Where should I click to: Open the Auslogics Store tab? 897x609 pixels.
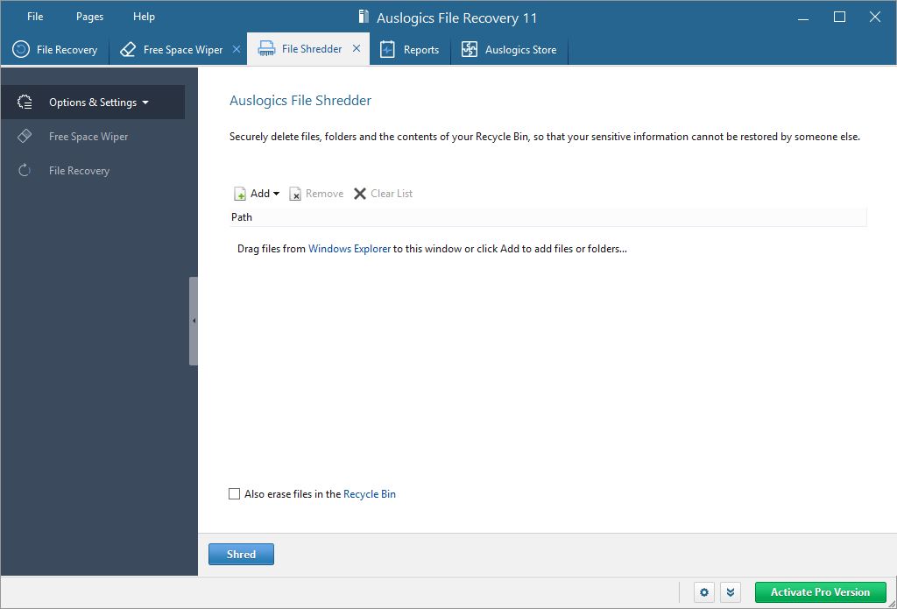[510, 49]
